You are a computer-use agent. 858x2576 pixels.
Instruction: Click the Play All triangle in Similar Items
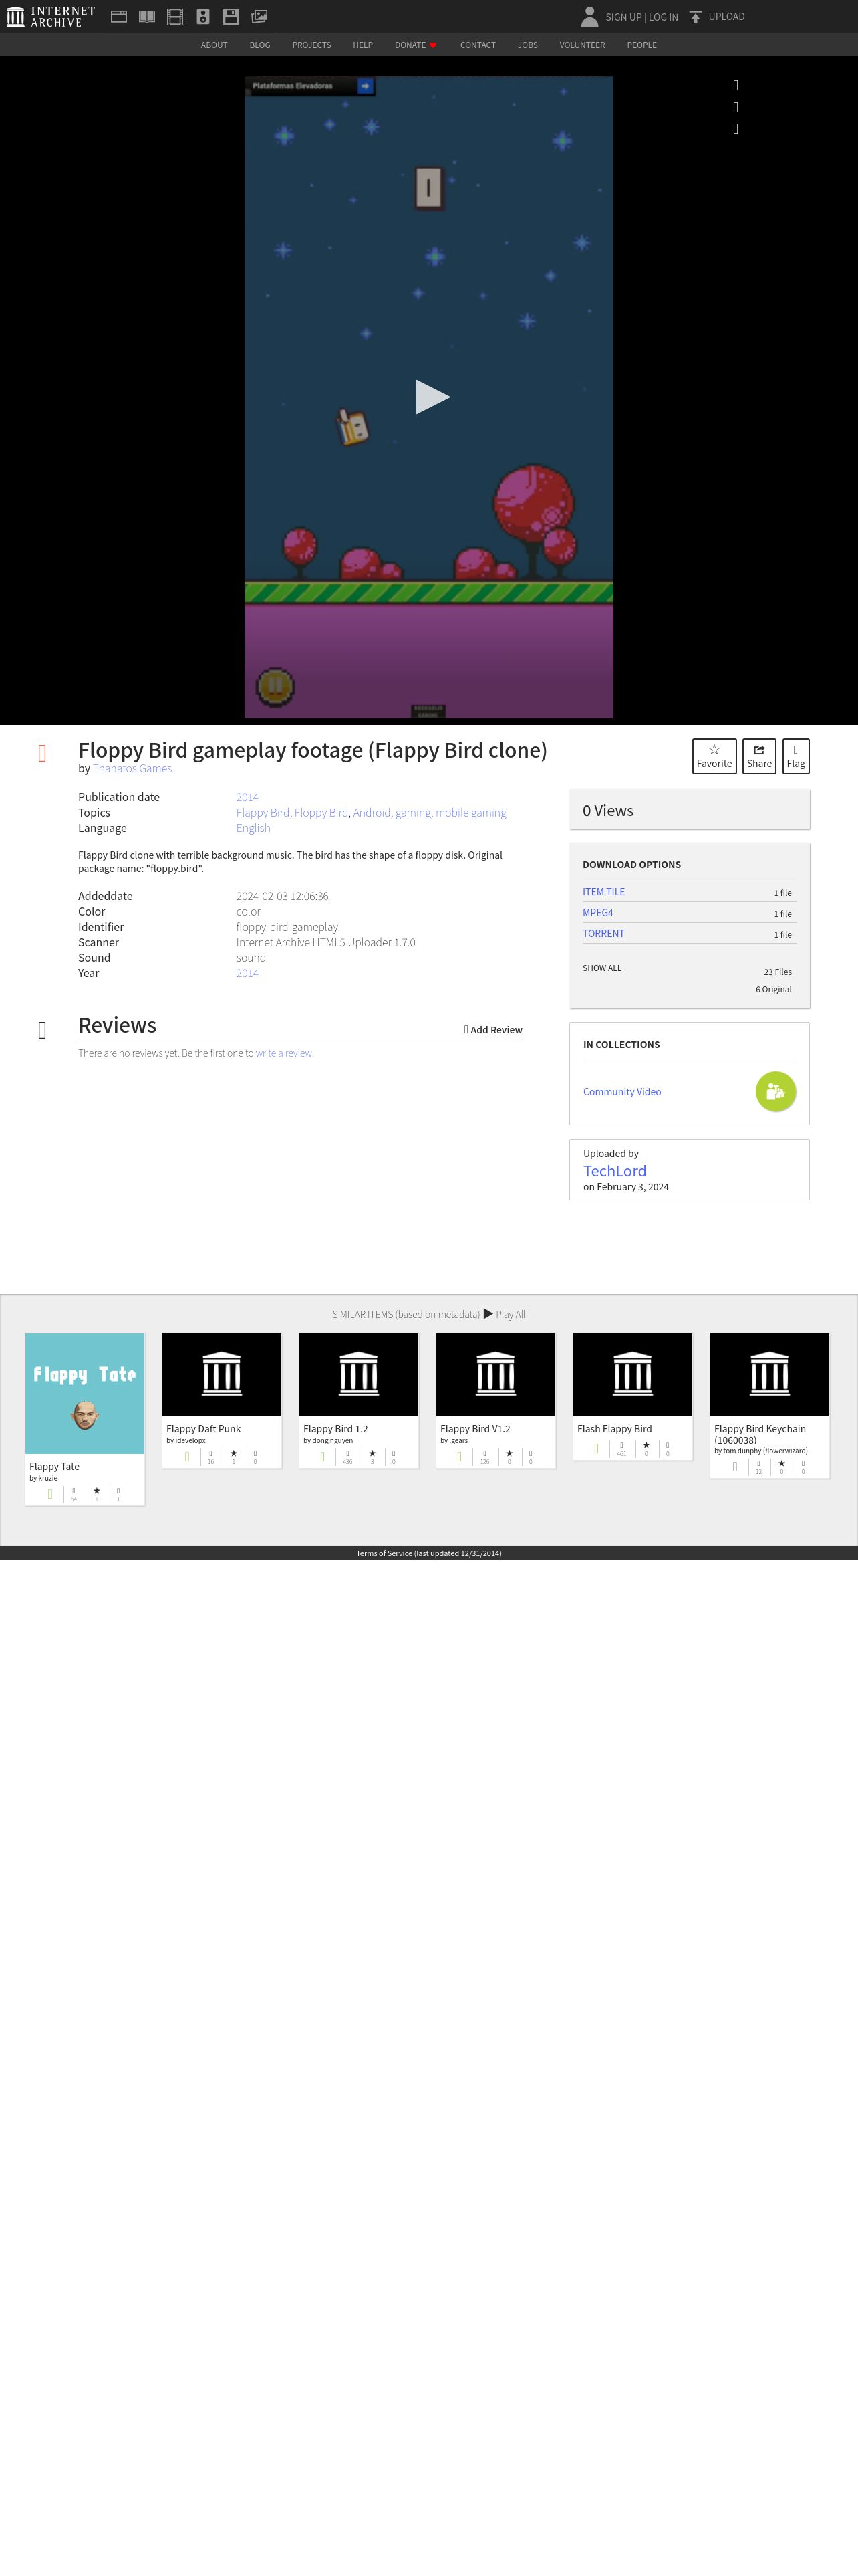(x=488, y=1314)
